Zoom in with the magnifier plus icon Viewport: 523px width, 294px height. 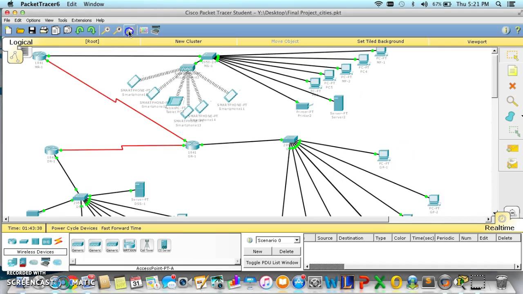coord(105,31)
